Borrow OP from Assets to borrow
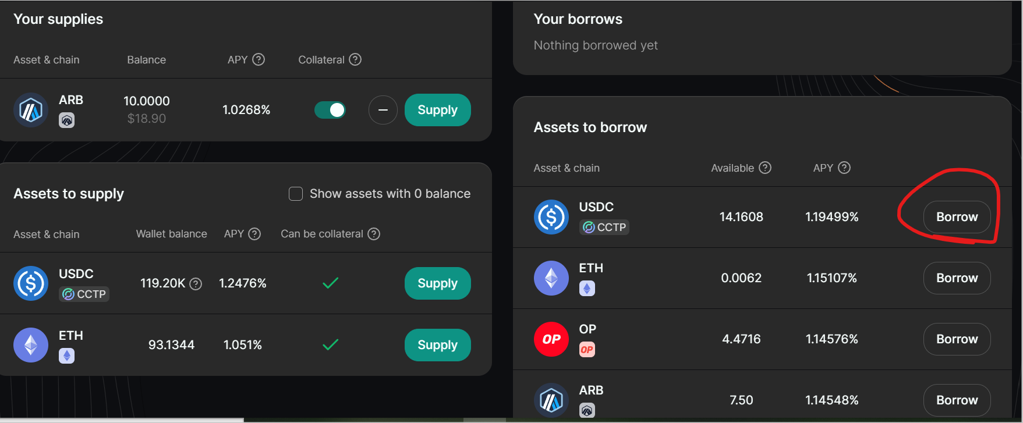This screenshot has height=423, width=1023. (x=957, y=339)
